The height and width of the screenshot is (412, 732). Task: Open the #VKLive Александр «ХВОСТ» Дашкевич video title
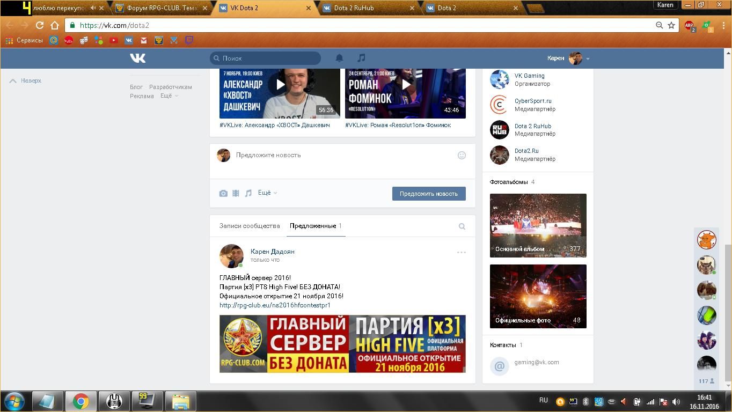[x=275, y=125]
